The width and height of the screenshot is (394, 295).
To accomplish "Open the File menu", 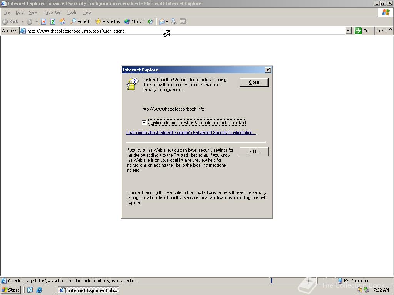I will (x=7, y=12).
